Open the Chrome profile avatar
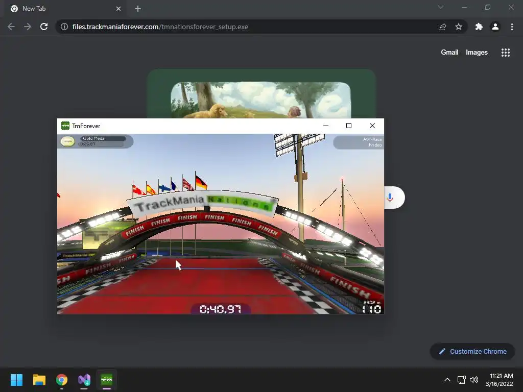Viewport: 523px width, 392px height. (495, 27)
